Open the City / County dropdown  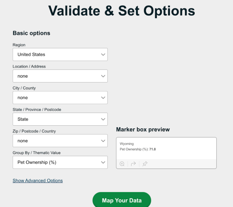click(x=60, y=97)
